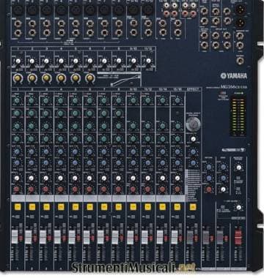Viewport: 264px width, 278px height.
Task: Click the yellow compressor knob of channel 3
Action: [x=46, y=78]
